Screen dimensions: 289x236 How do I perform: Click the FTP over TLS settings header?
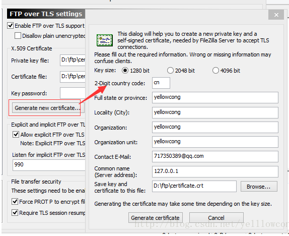click(x=46, y=14)
